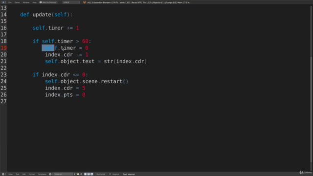Click the UPBGE logo icon in header
This screenshot has height=176, width=313.
click(x=84, y=2)
